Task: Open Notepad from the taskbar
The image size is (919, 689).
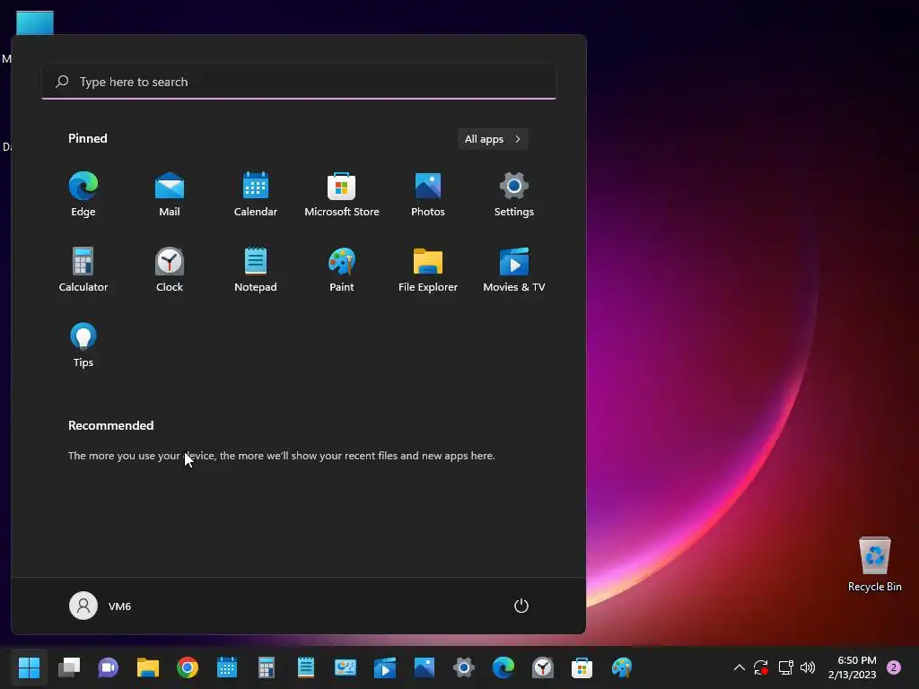Action: [x=306, y=667]
